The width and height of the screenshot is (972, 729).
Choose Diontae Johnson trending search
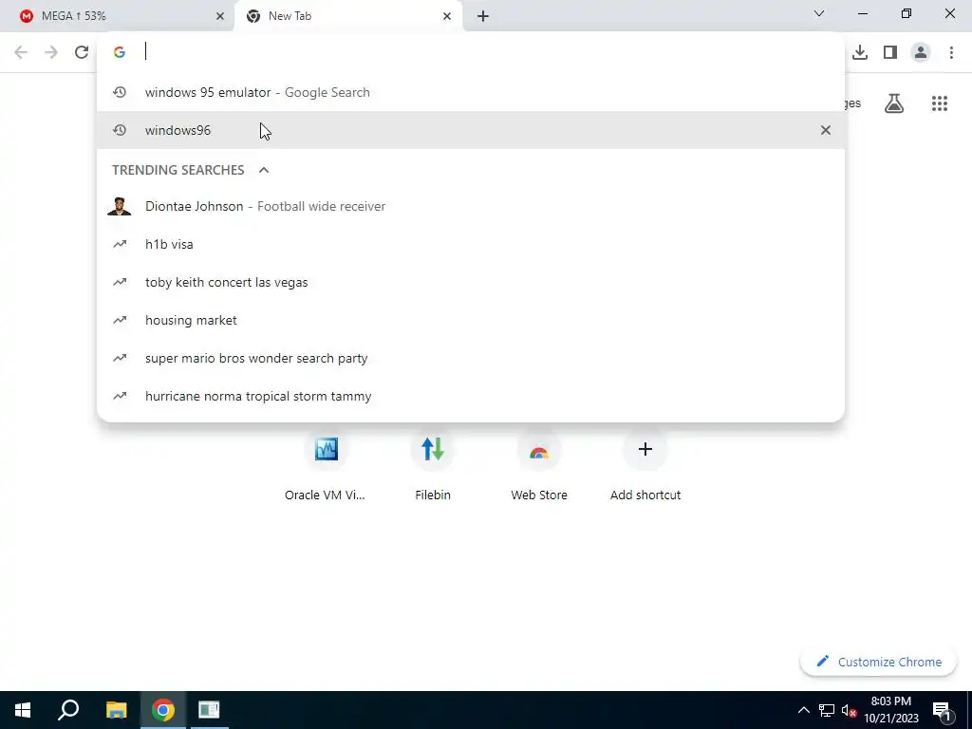(471, 206)
